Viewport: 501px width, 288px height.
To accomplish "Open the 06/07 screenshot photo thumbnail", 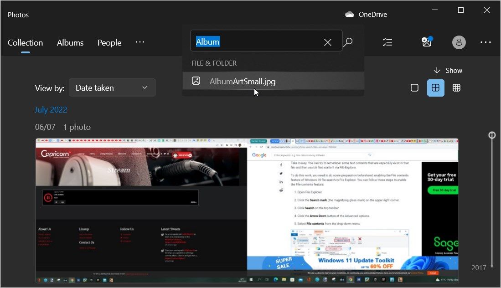I will tap(247, 211).
